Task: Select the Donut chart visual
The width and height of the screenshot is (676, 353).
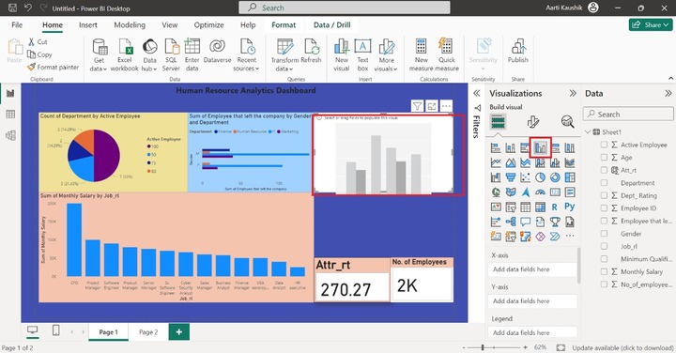Action: pos(555,177)
